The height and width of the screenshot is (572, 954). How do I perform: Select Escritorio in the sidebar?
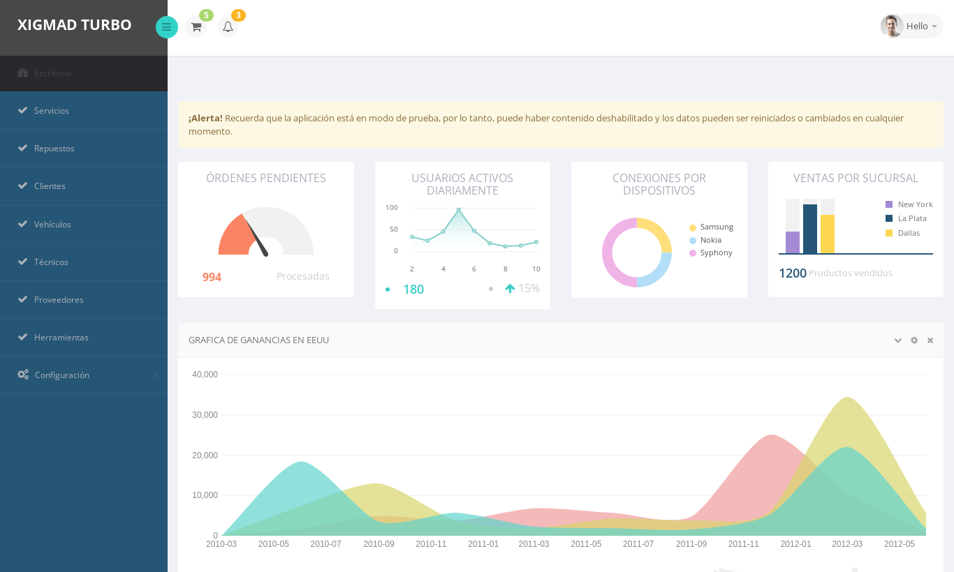click(x=84, y=73)
